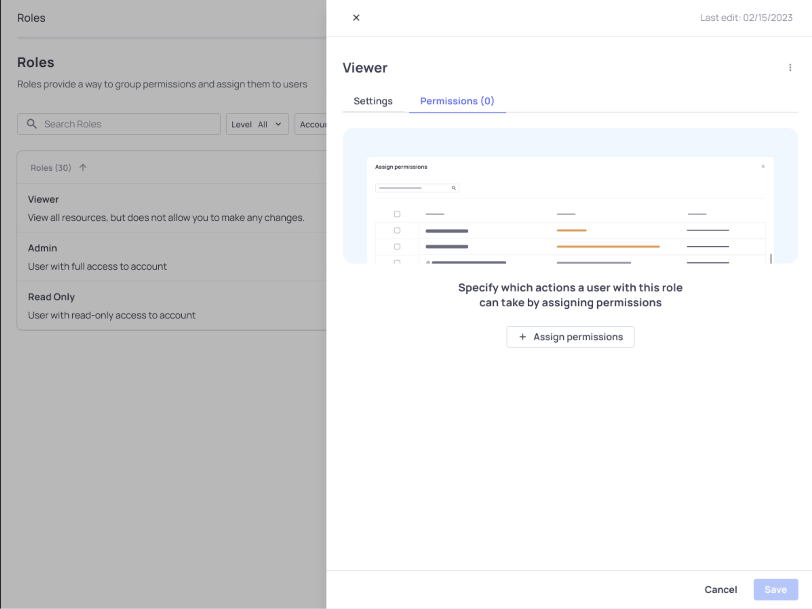Open the vertical three-dot options menu
The image size is (812, 609).
pyautogui.click(x=790, y=67)
